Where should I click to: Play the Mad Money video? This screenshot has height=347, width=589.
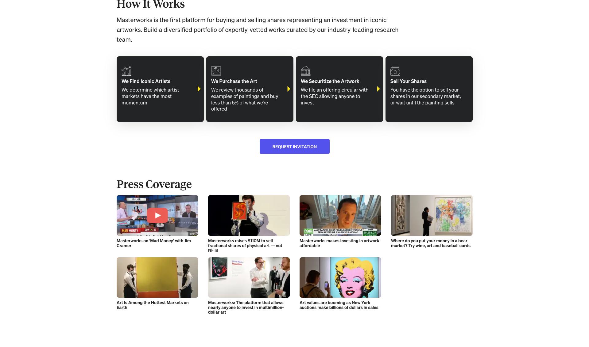pos(157,215)
